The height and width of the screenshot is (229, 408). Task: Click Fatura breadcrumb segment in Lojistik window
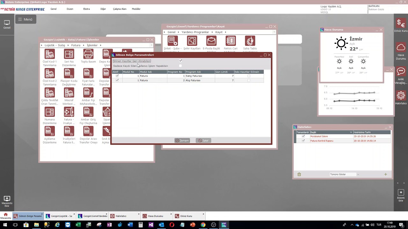tap(76, 45)
